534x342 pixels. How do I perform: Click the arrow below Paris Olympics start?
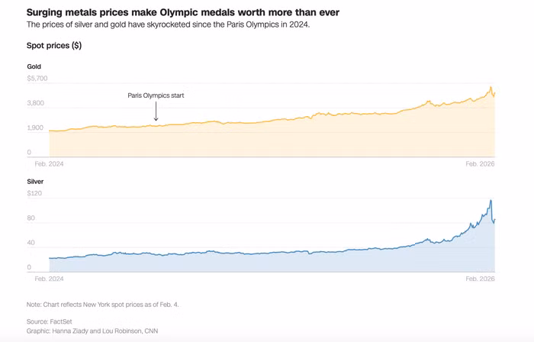pos(156,111)
